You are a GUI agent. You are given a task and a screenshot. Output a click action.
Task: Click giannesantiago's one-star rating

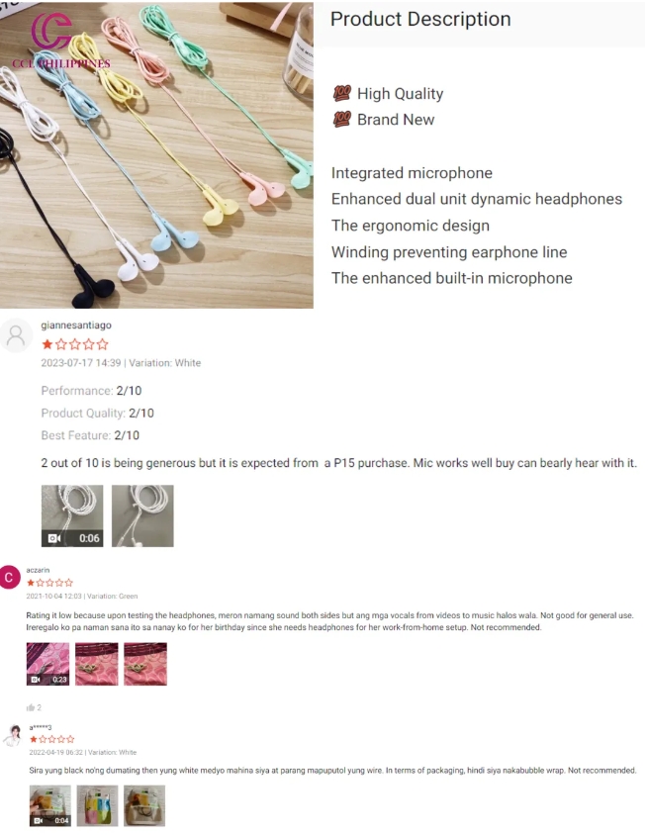(x=75, y=344)
